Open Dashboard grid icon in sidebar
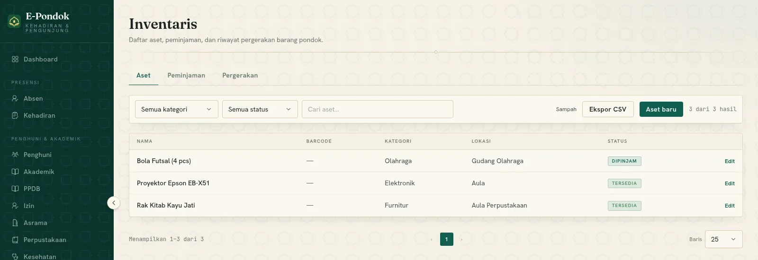 point(15,59)
